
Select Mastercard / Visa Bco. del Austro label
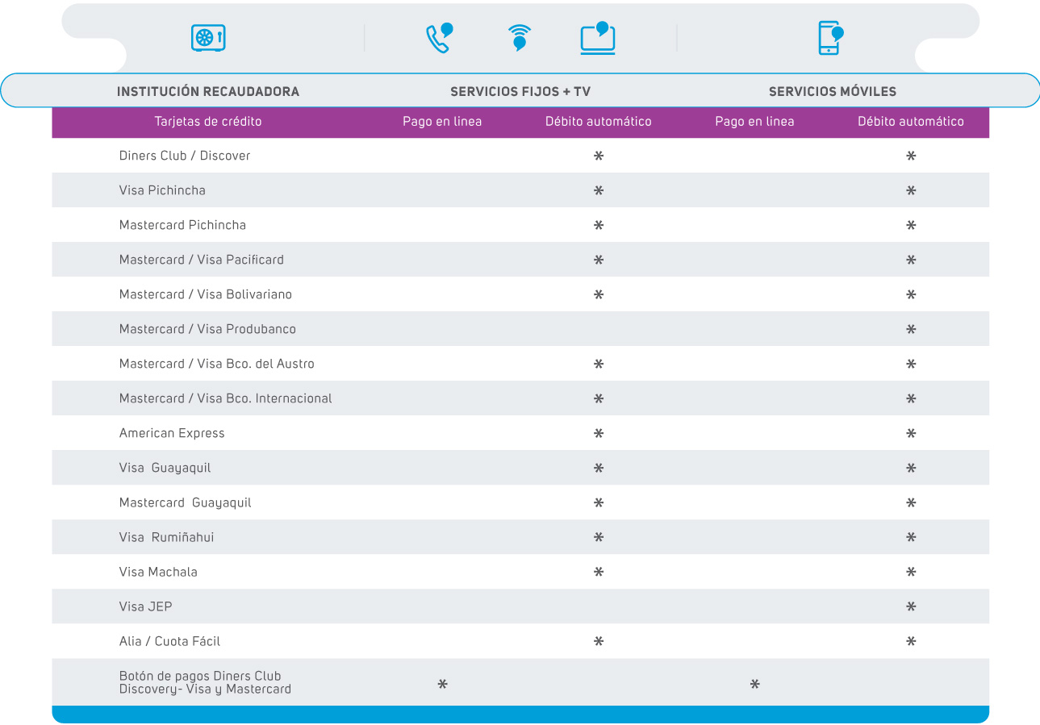(217, 364)
